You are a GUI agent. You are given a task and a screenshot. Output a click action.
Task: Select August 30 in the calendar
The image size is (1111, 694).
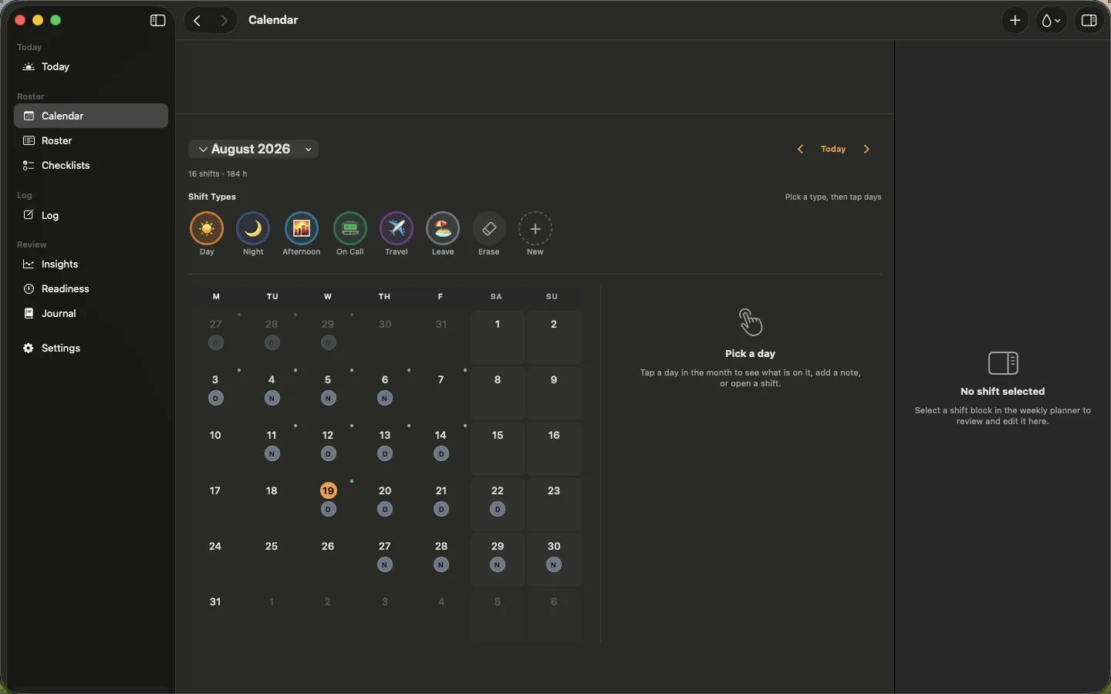[x=555, y=560]
